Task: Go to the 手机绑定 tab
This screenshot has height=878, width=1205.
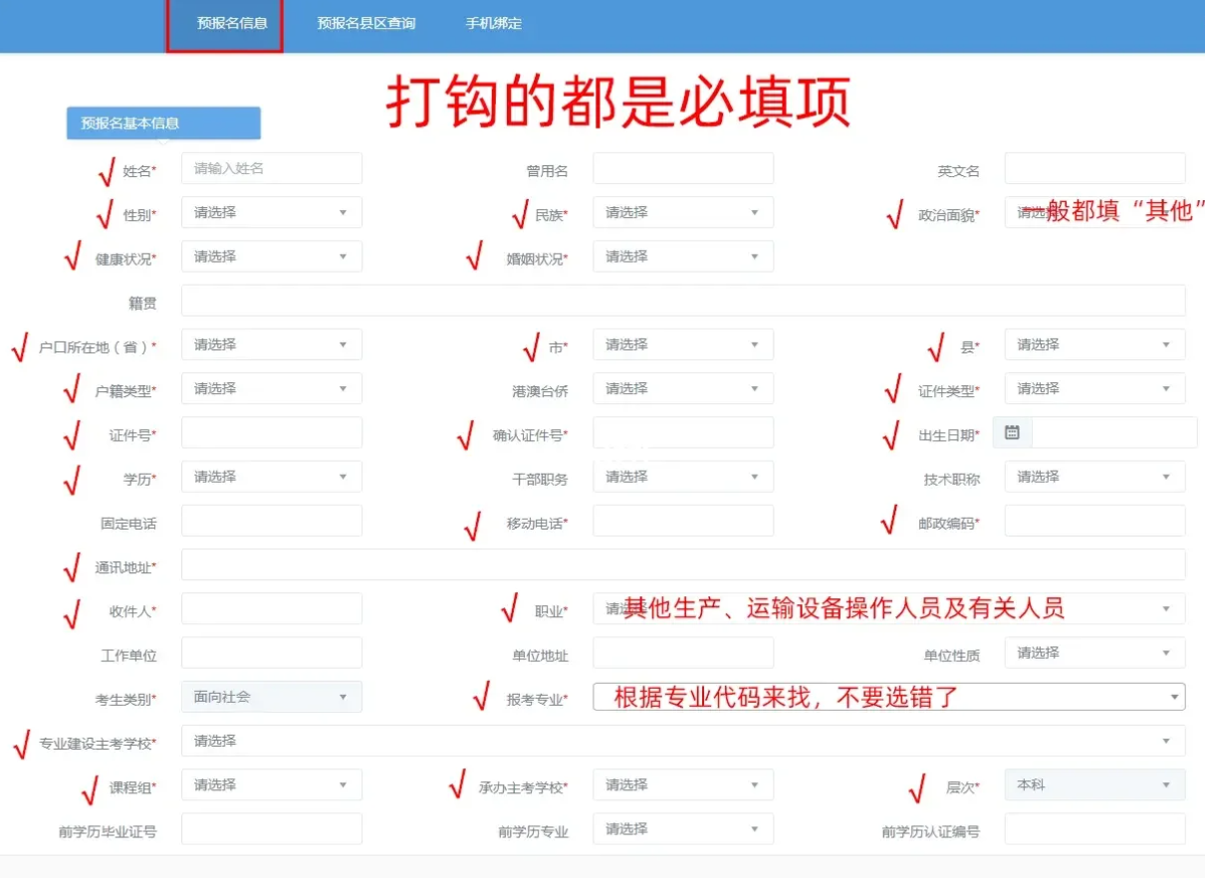Action: coord(493,23)
